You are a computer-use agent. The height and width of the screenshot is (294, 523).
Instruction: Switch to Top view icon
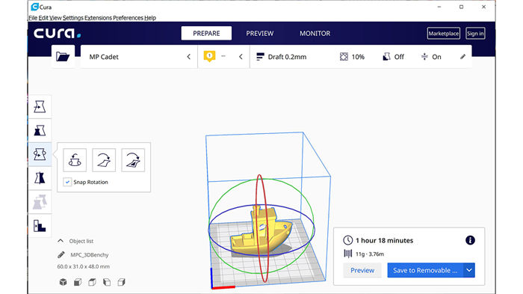point(92,282)
